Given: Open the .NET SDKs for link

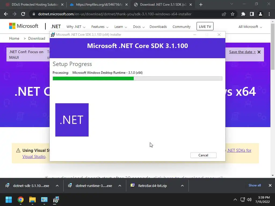Looking at the screenshot, I should (239, 150).
